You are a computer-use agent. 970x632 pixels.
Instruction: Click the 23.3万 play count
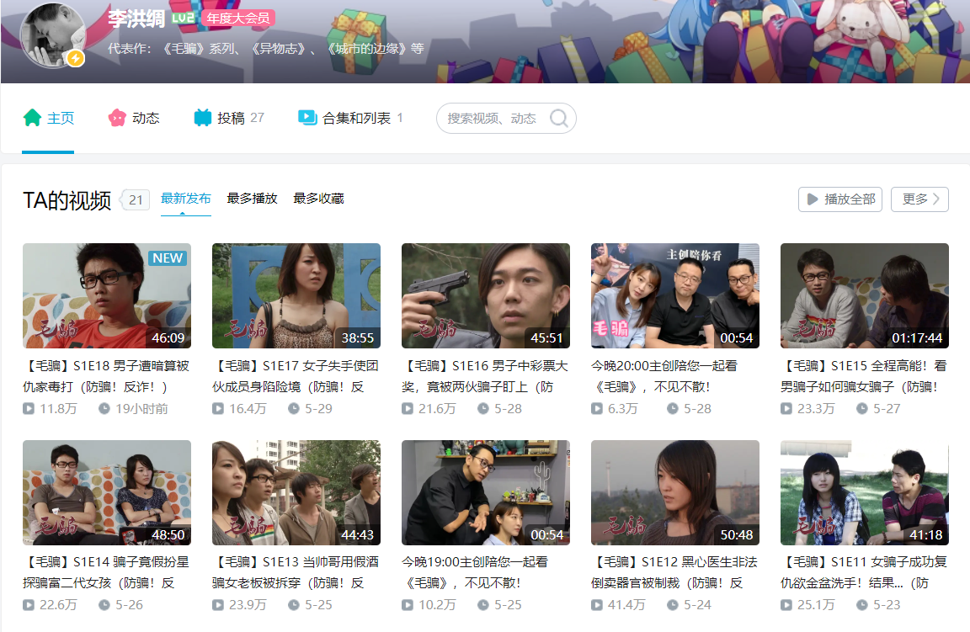tap(815, 409)
